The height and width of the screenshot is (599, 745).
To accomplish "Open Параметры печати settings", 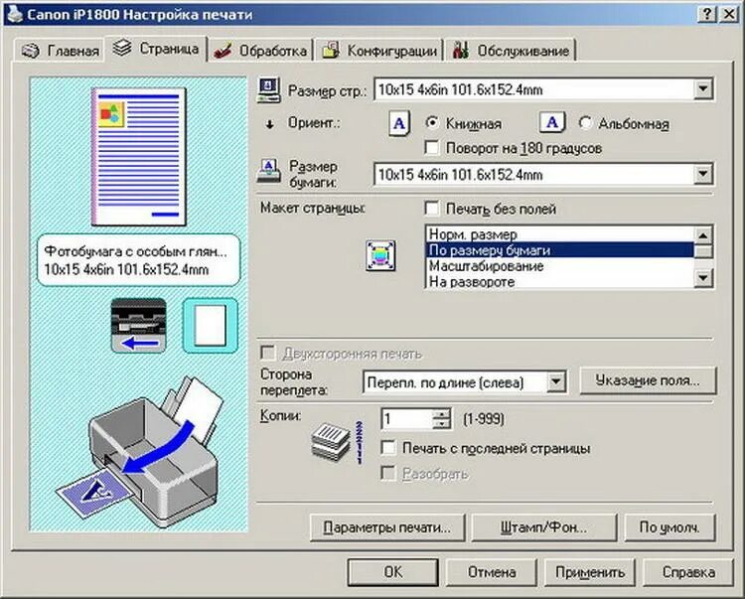I will pos(387,527).
